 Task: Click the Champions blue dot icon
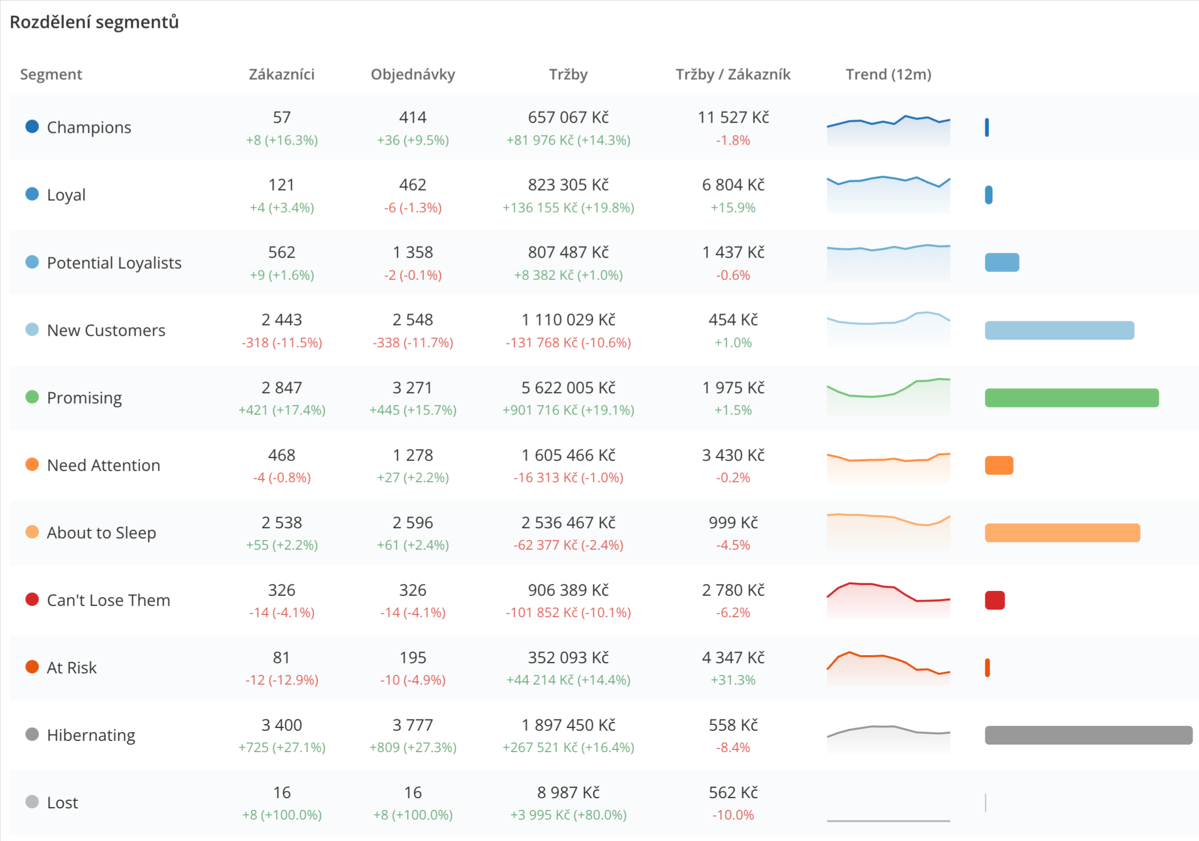coord(32,127)
